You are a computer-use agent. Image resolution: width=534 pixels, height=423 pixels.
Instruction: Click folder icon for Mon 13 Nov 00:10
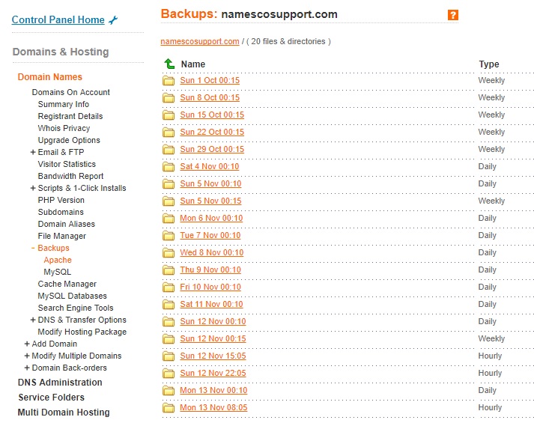(169, 391)
